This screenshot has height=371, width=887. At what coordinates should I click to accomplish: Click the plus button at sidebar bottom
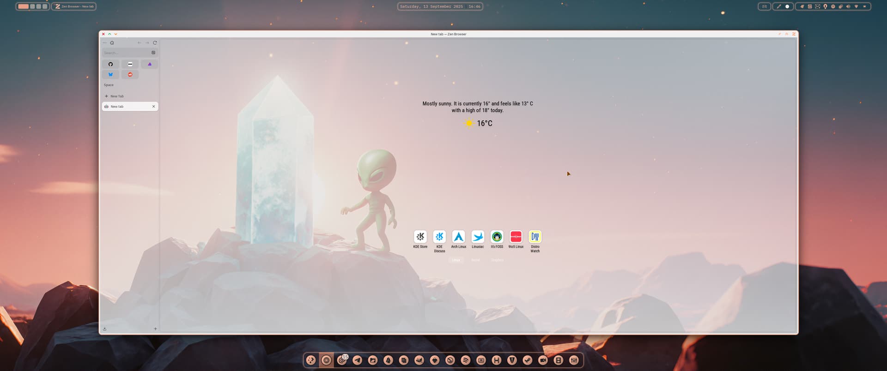tap(155, 329)
